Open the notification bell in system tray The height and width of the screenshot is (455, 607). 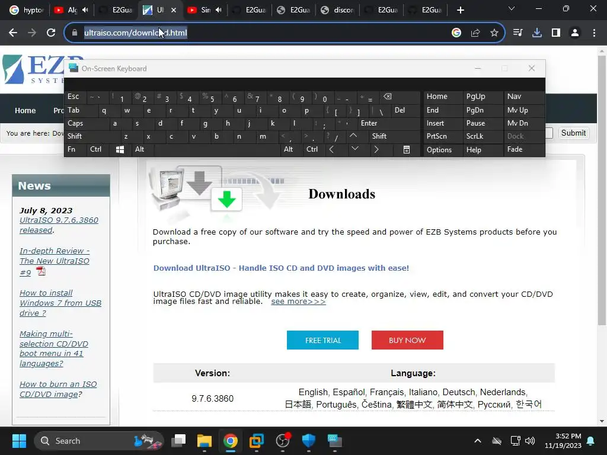[591, 441]
